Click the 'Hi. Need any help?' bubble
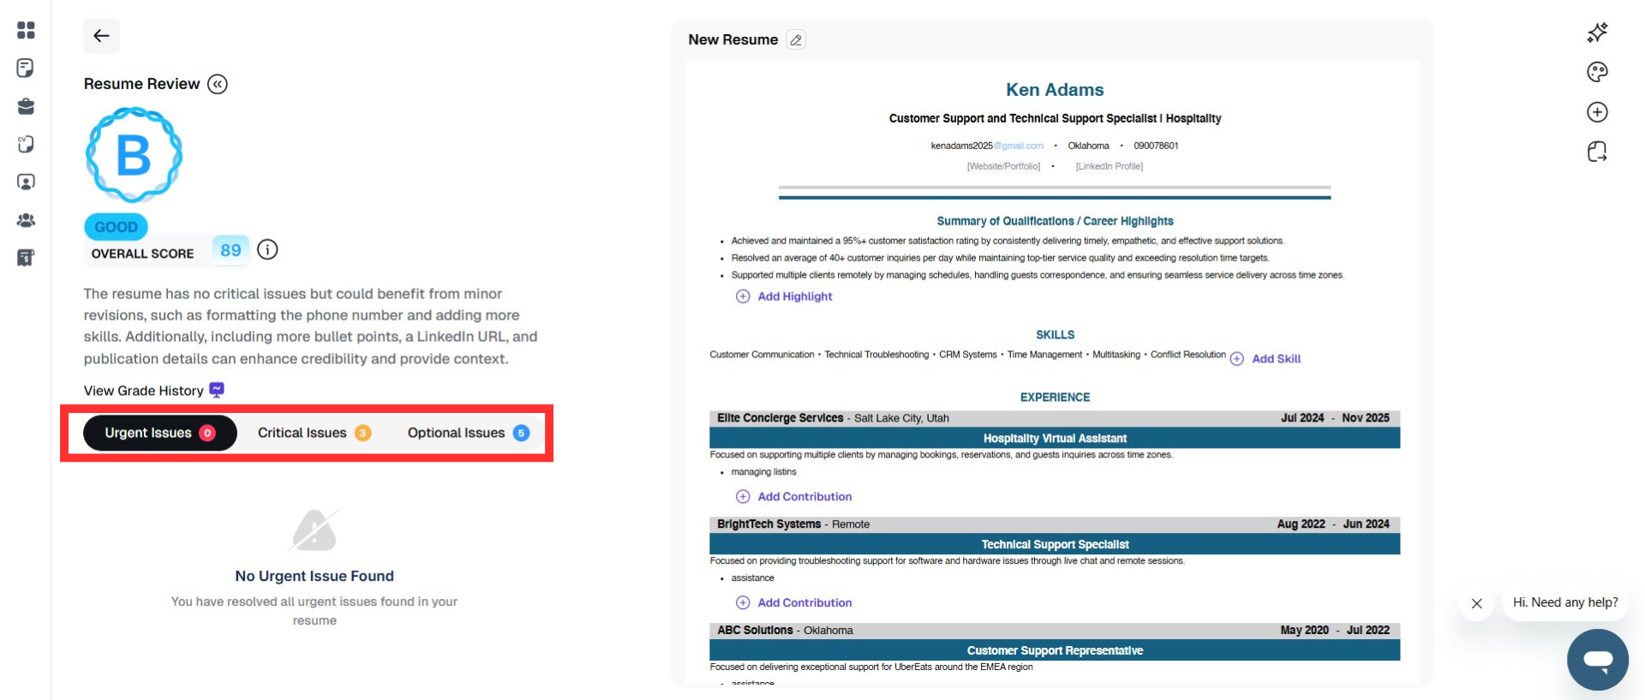Screen dimensions: 1645x700 pyautogui.click(x=1565, y=602)
